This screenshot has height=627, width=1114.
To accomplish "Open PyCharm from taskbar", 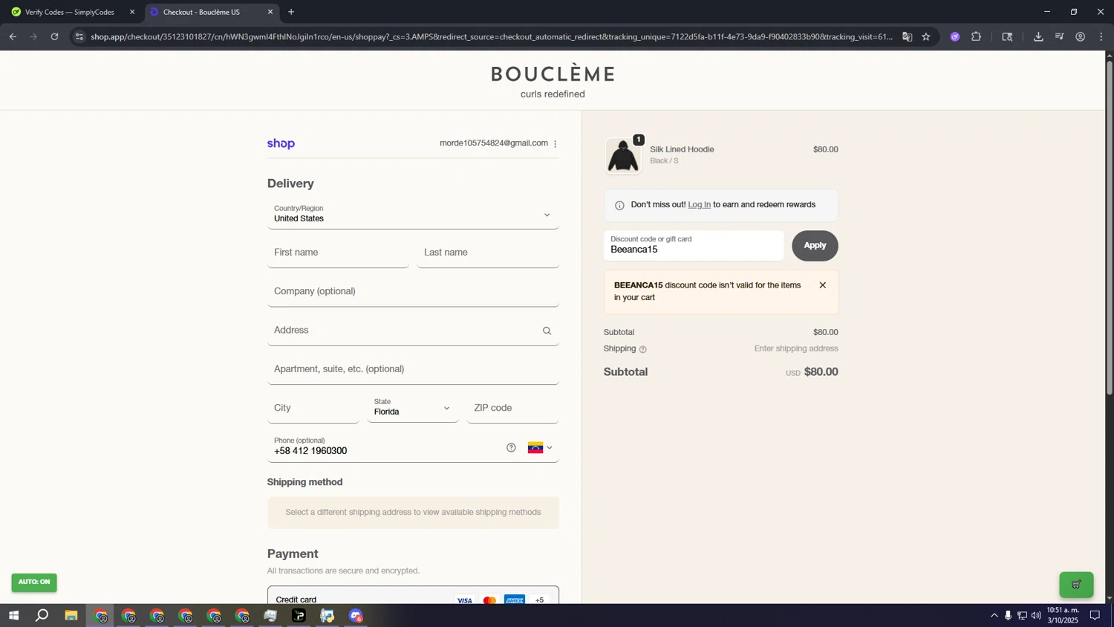I will point(299,615).
